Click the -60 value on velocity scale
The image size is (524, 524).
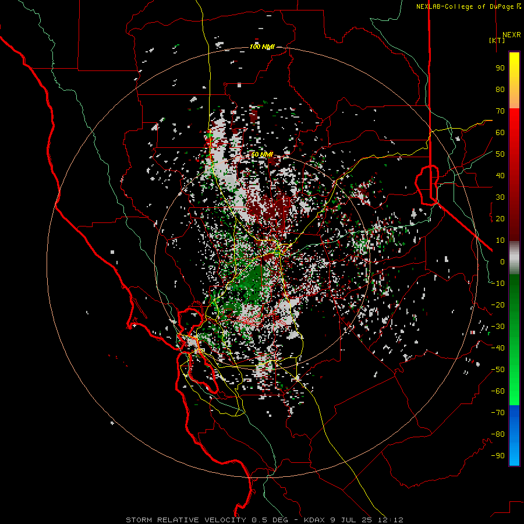(498, 391)
